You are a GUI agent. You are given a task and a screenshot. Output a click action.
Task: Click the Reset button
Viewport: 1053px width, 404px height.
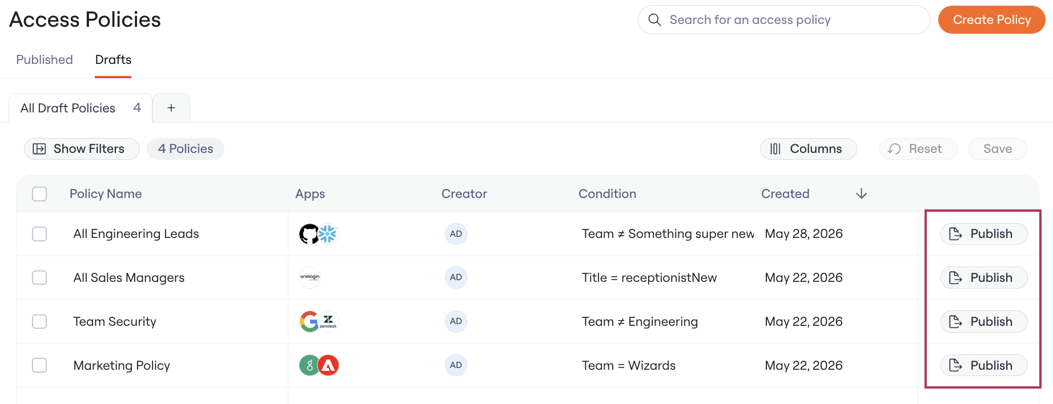918,149
